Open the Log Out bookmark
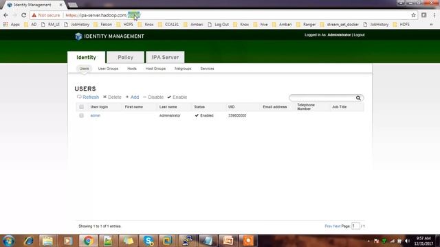Screen dimensions: 440x247 [219, 25]
